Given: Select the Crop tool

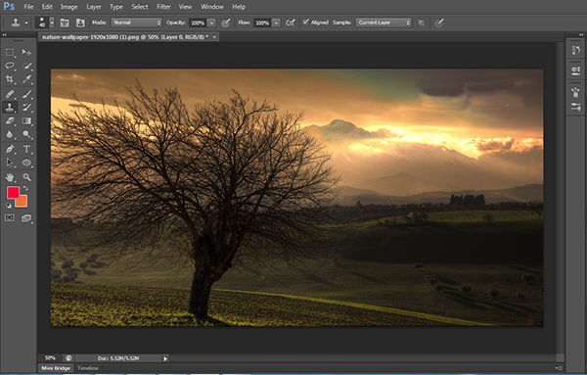Looking at the screenshot, I should (x=10, y=79).
